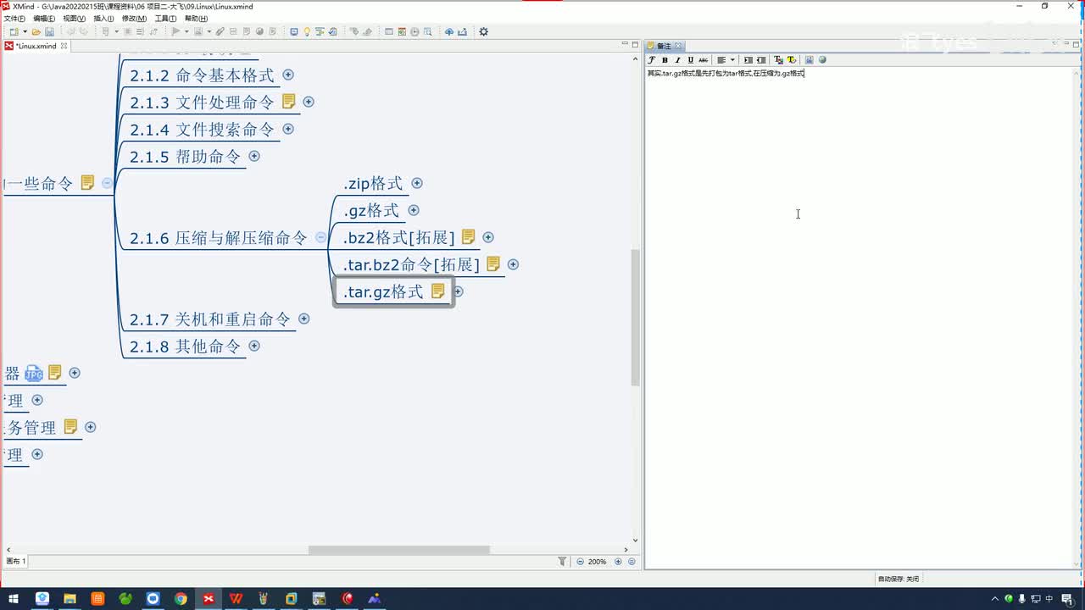Open the new workbook dropdown arrow

pos(25,32)
